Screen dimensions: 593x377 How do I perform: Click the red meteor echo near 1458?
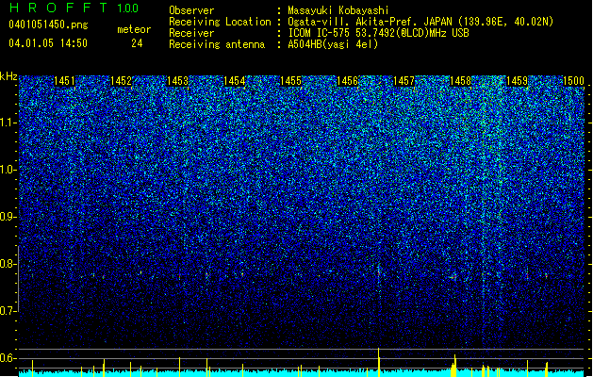tap(453, 277)
